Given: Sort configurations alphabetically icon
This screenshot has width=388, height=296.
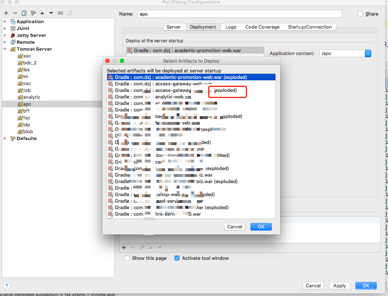Looking at the screenshot, I should (69, 13).
